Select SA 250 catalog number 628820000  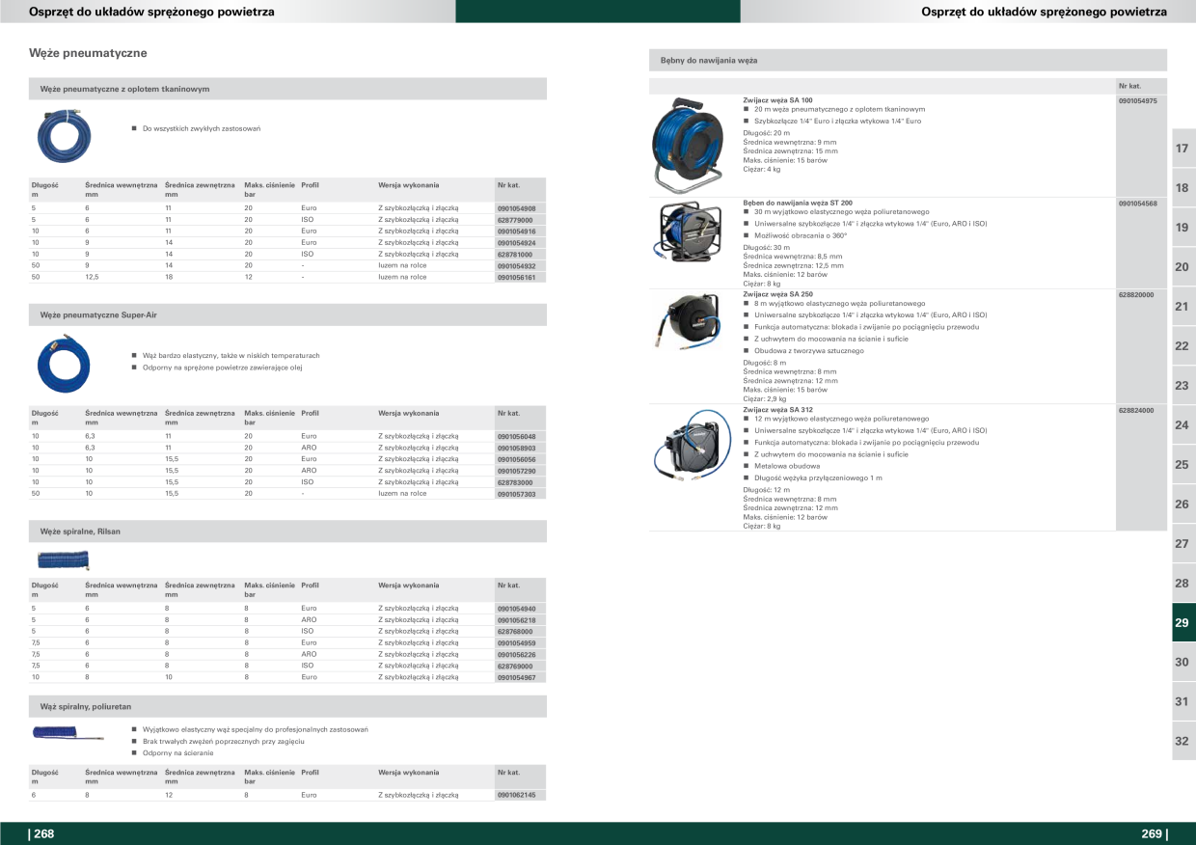[1136, 294]
